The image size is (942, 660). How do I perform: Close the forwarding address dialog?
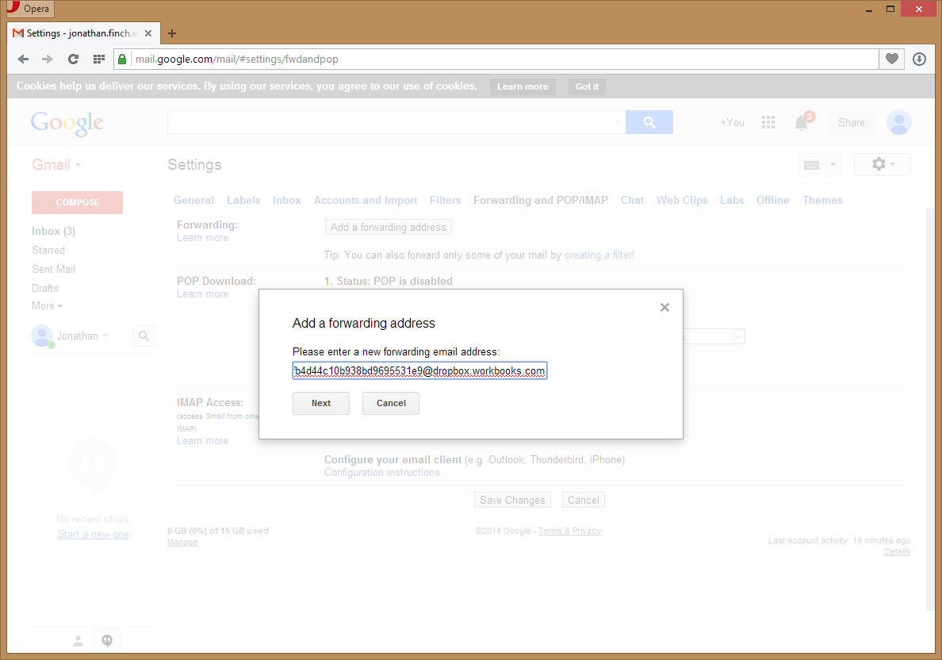(x=664, y=307)
